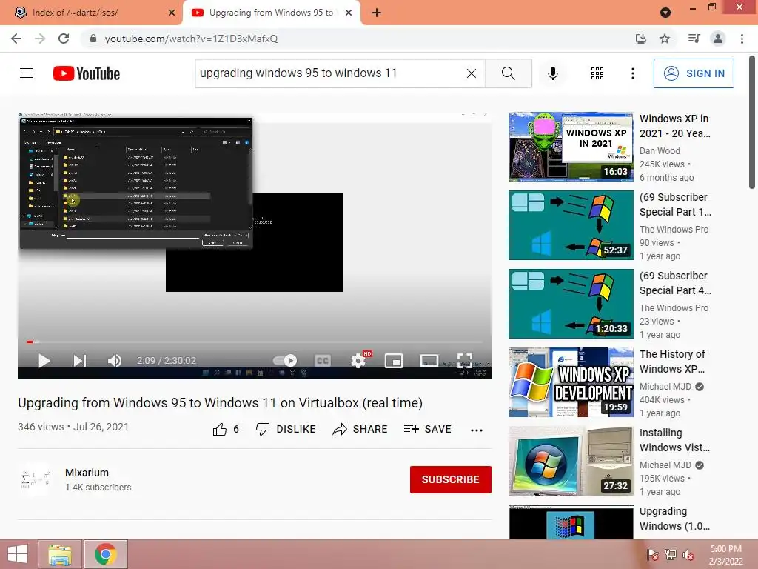This screenshot has height=569, width=758.
Task: Go forward in the browser
Action: [x=40, y=39]
